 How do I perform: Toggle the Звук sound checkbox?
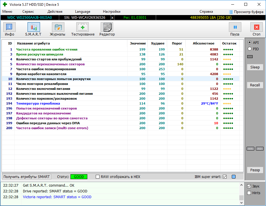click(x=249, y=186)
